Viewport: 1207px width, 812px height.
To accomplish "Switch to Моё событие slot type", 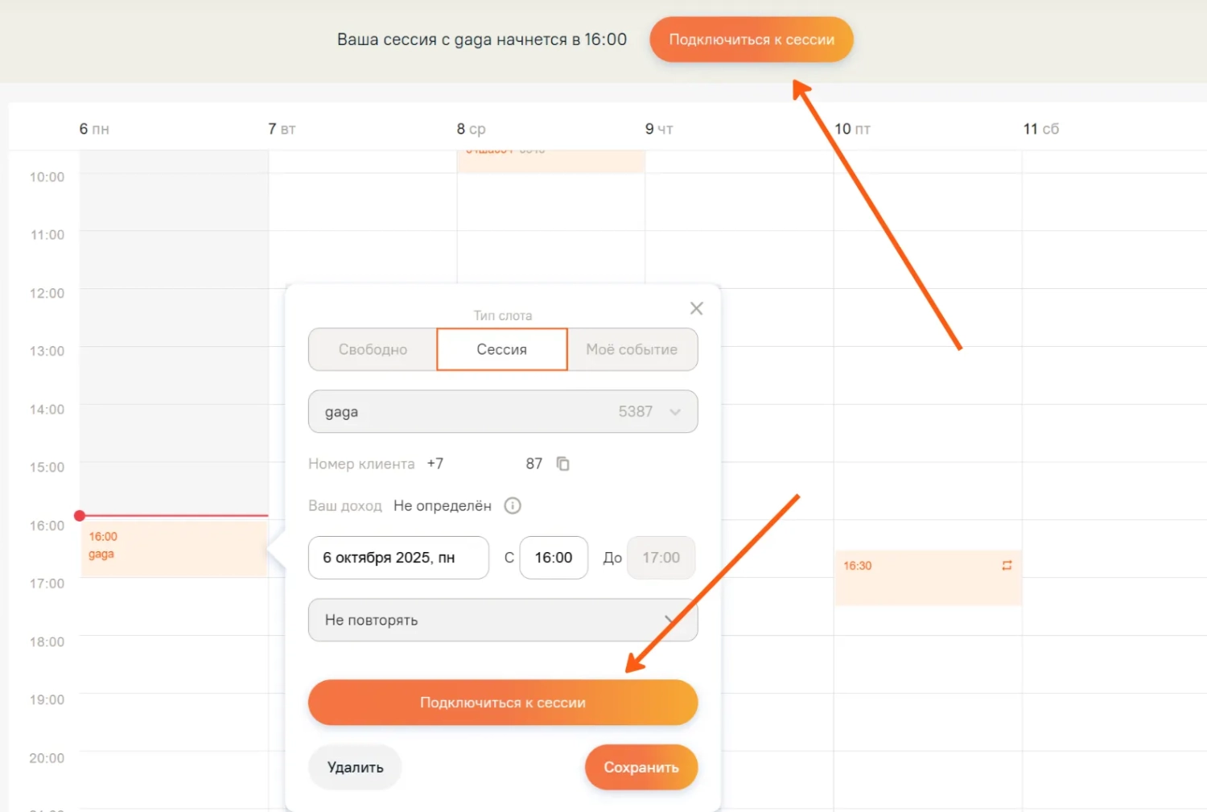I will (x=632, y=349).
